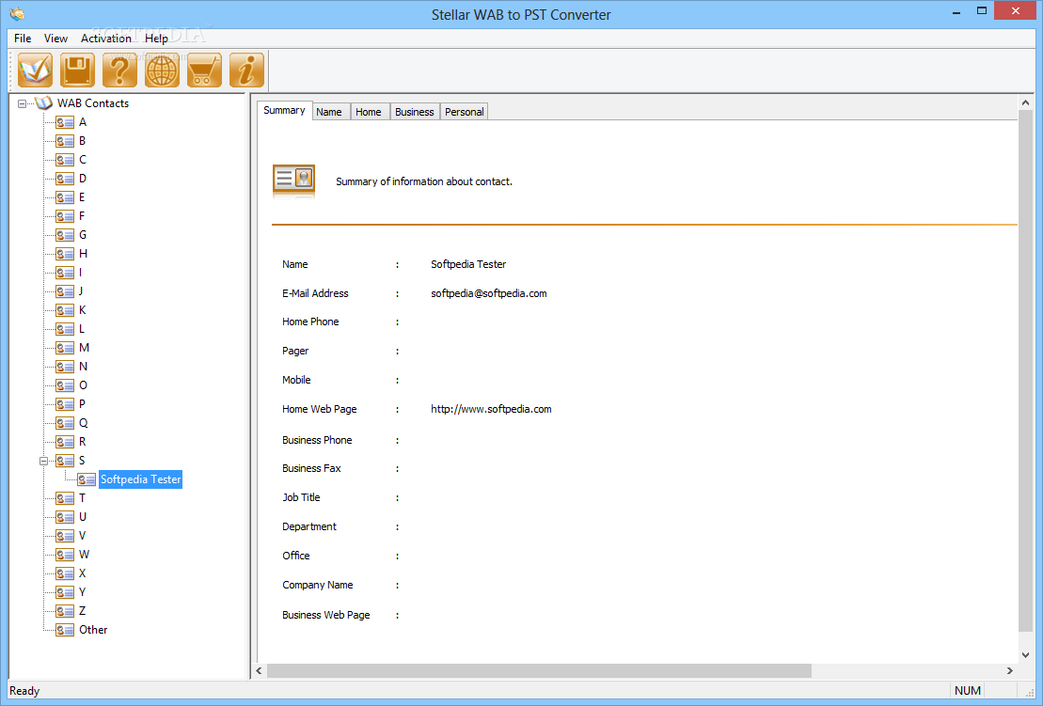
Task: Click the horizontal scrollbar thumb
Action: point(539,671)
